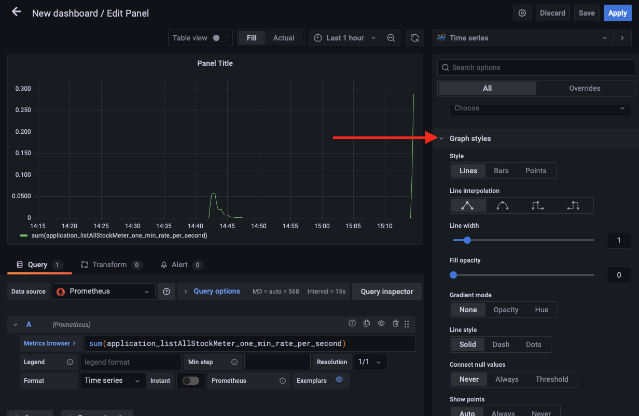This screenshot has width=639, height=416.
Task: Delete query A trash icon
Action: point(396,323)
